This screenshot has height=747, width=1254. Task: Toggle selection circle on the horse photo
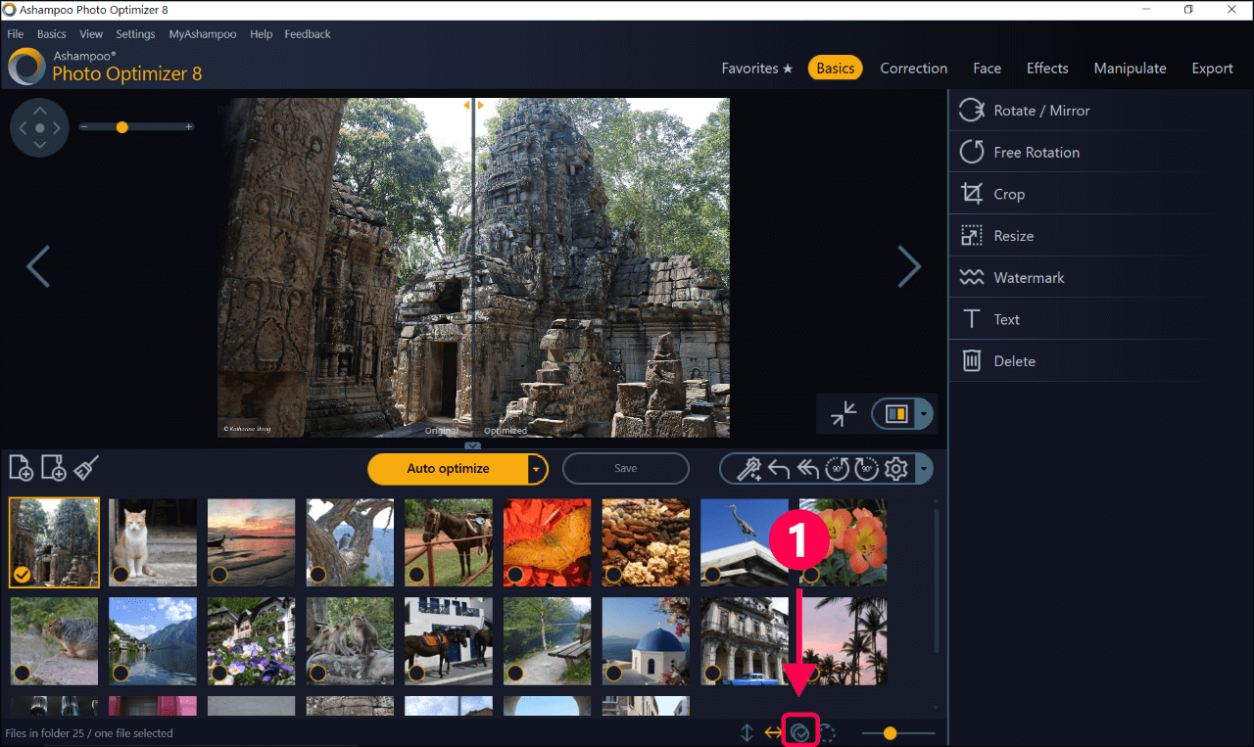point(416,574)
